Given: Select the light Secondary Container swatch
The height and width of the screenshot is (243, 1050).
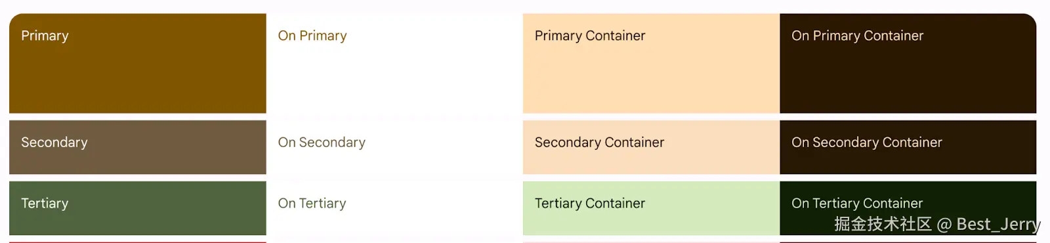Looking at the screenshot, I should 651,147.
